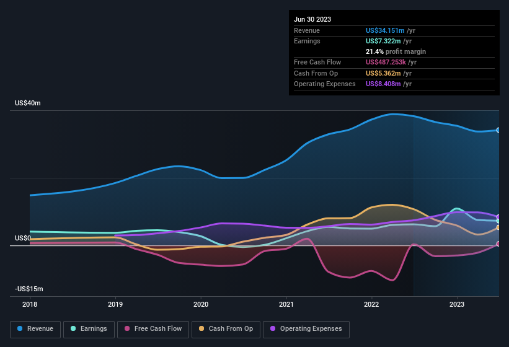
Task: Toggle the Revenue series legend button
Action: point(35,329)
